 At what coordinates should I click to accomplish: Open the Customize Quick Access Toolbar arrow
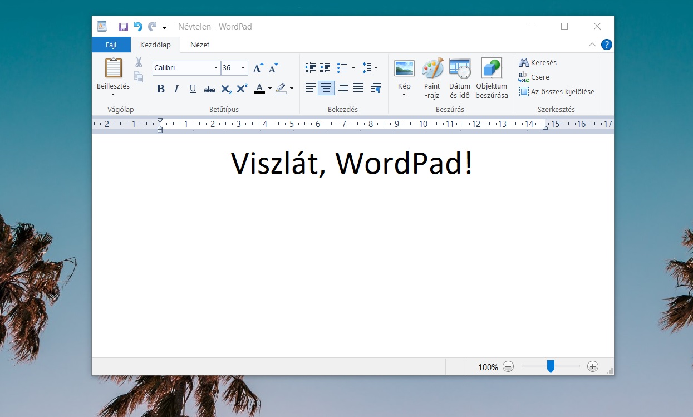pos(164,27)
